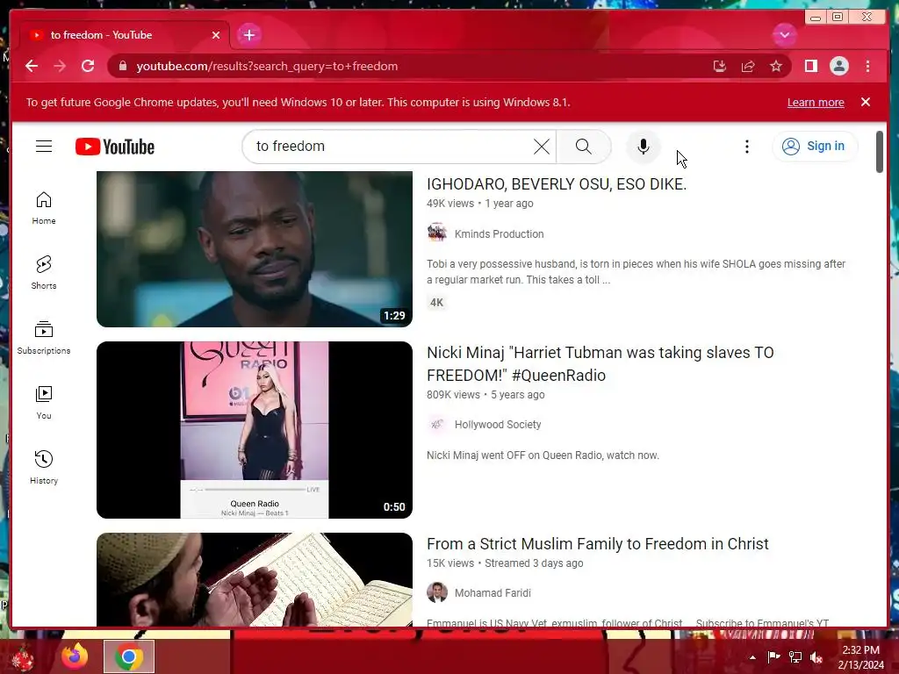The image size is (899, 674).
Task: Go back with the browser back arrow
Action: tap(32, 66)
